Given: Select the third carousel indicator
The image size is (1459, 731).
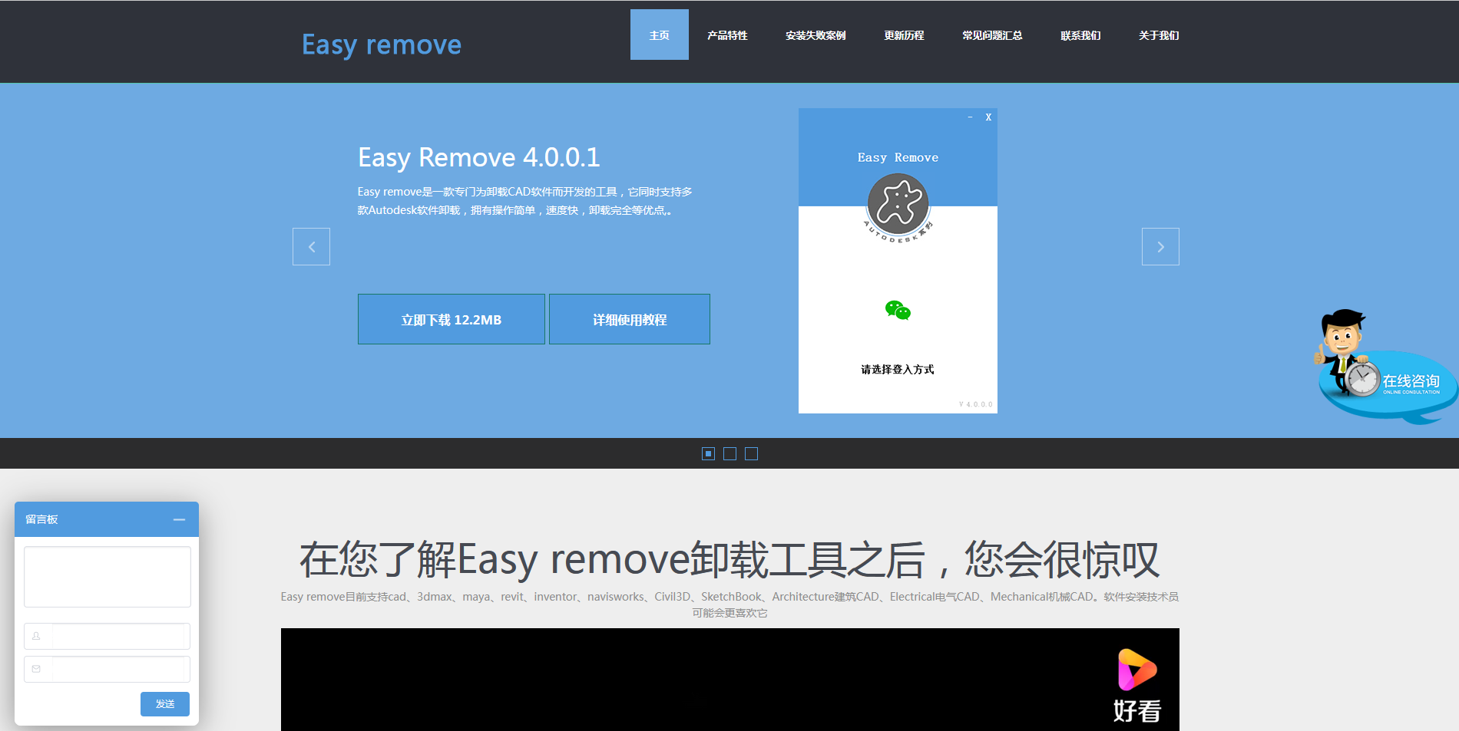Looking at the screenshot, I should pos(751,453).
